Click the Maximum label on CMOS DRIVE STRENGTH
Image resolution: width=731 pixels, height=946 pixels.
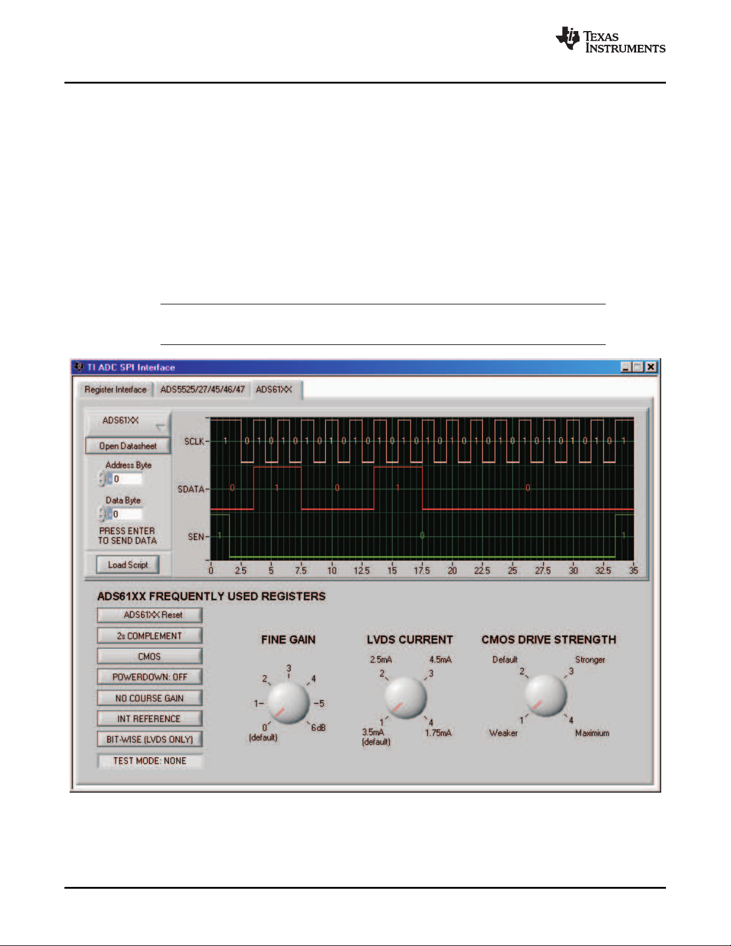tap(592, 733)
